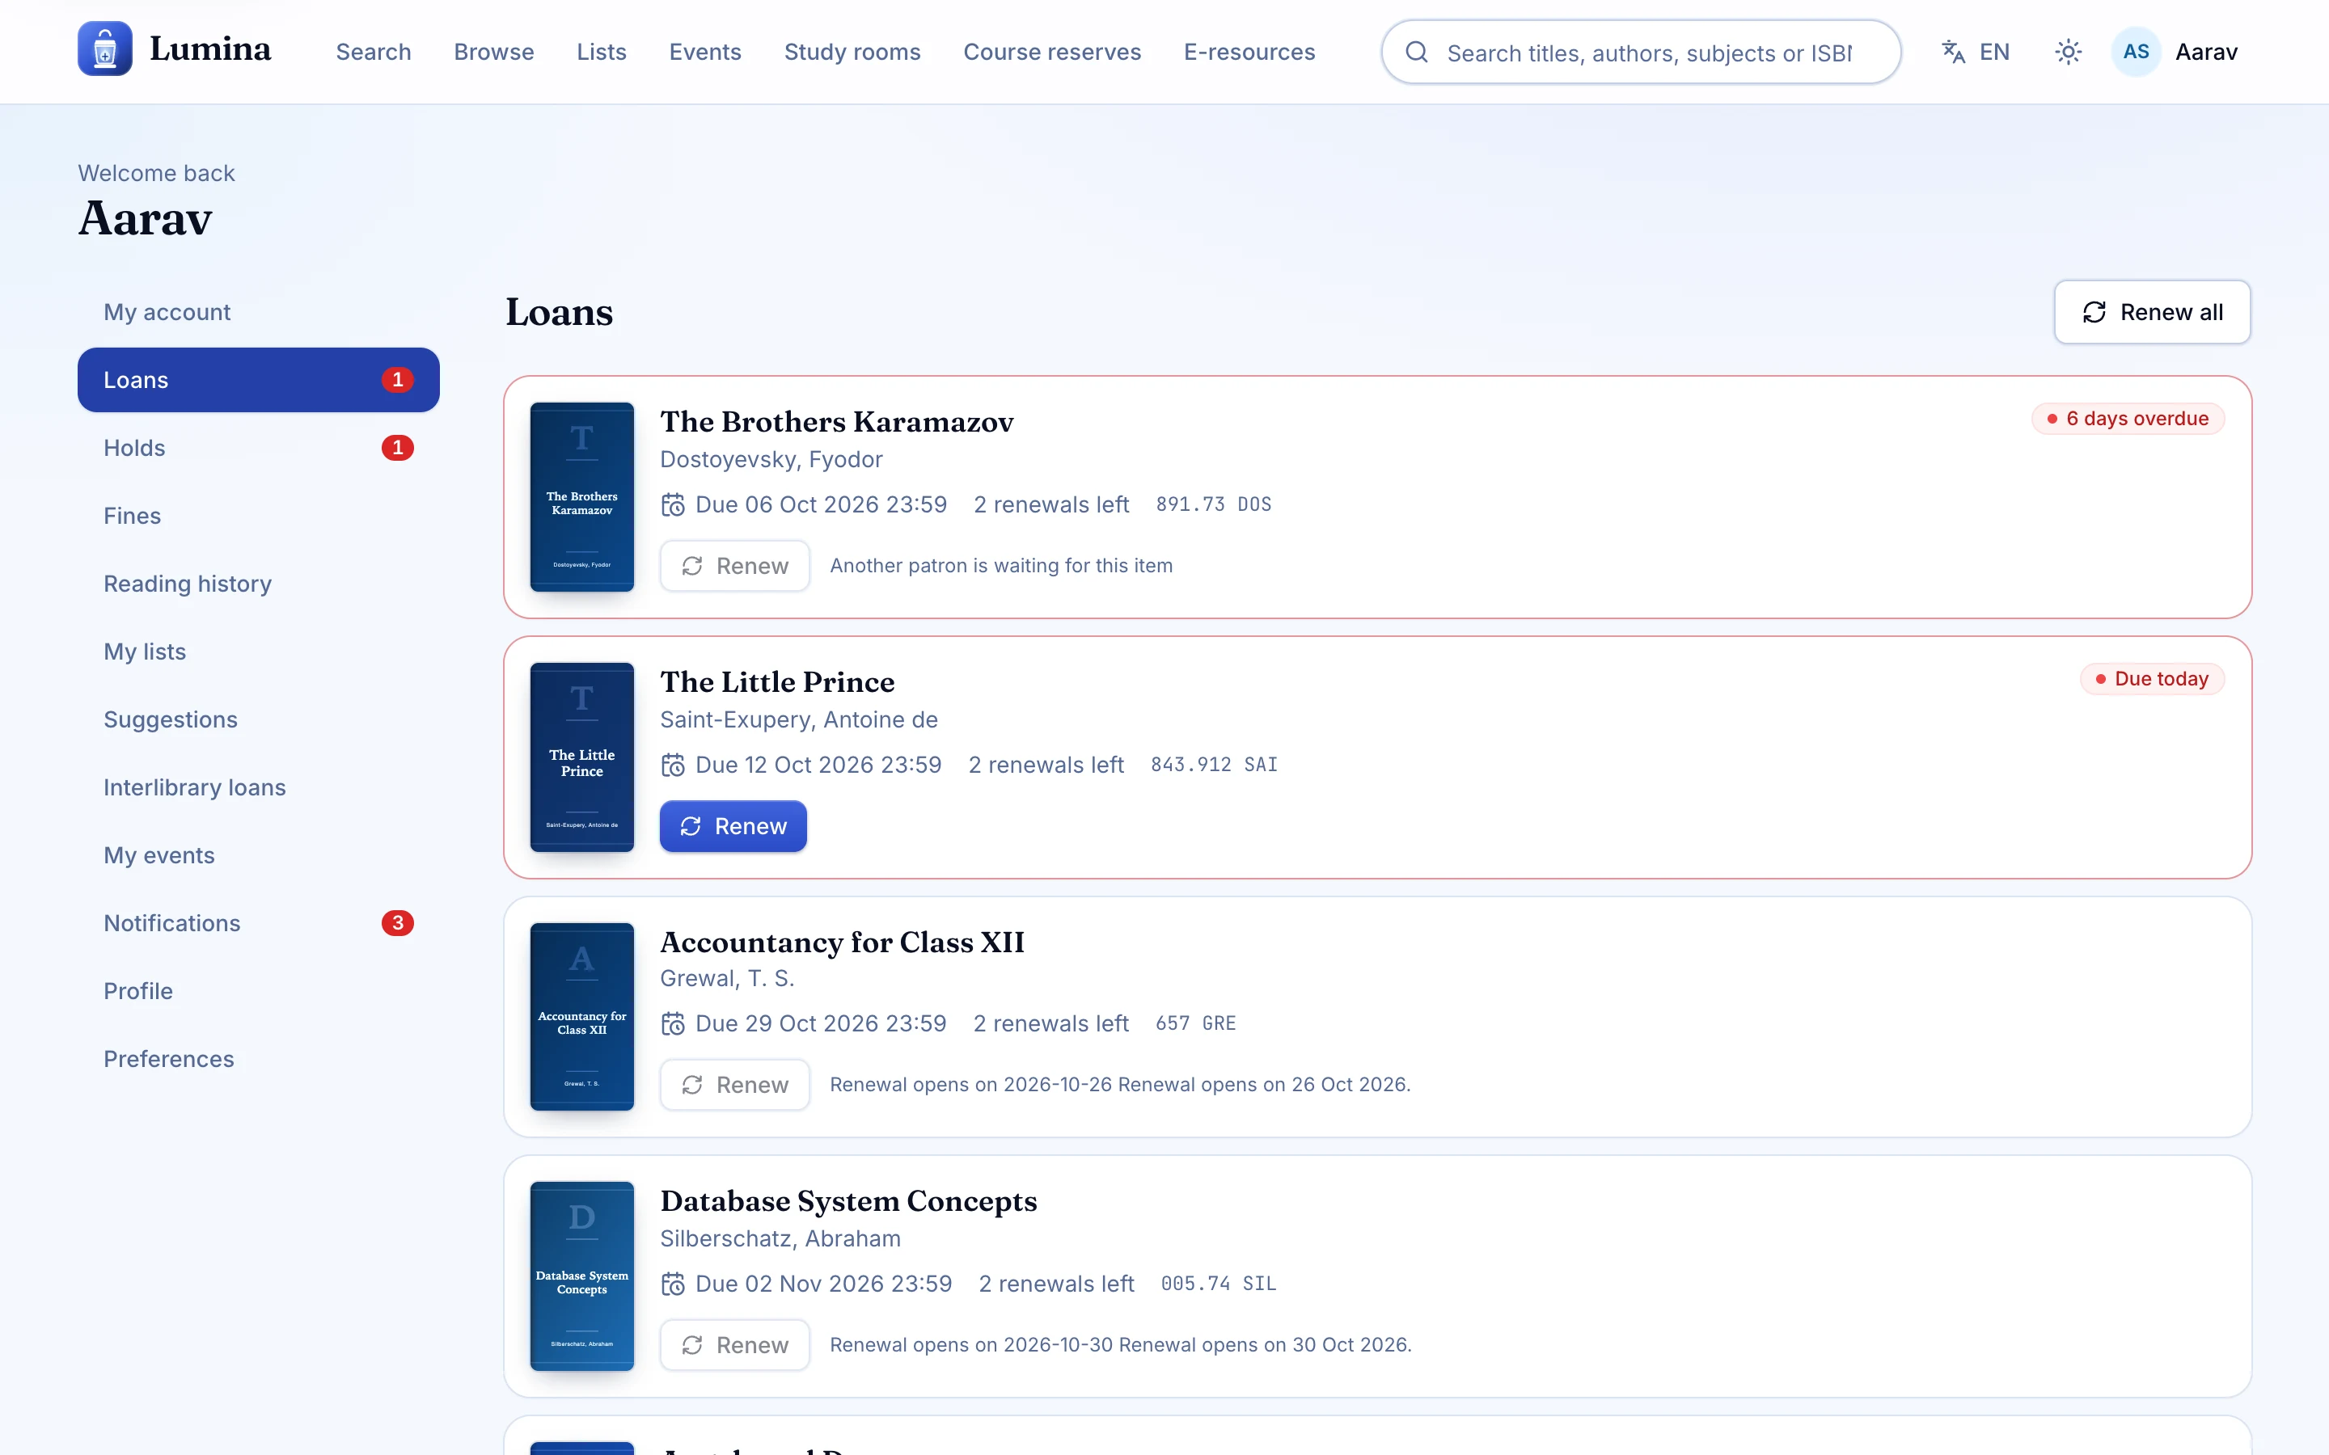Viewport: 2329px width, 1455px height.
Task: Click the Lumina lantern logo icon
Action: coord(105,49)
